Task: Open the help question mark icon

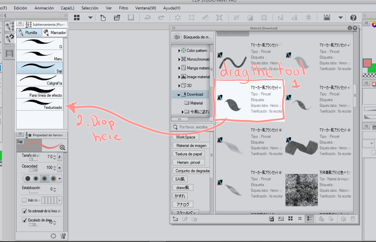Action: coord(353,18)
